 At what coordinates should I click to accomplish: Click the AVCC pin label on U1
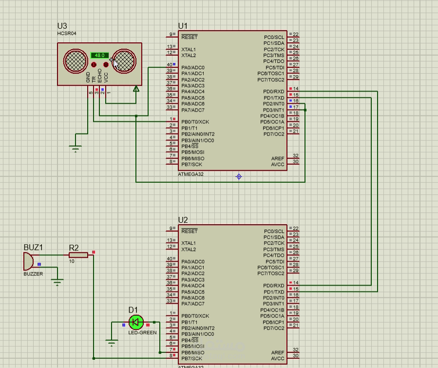278,164
